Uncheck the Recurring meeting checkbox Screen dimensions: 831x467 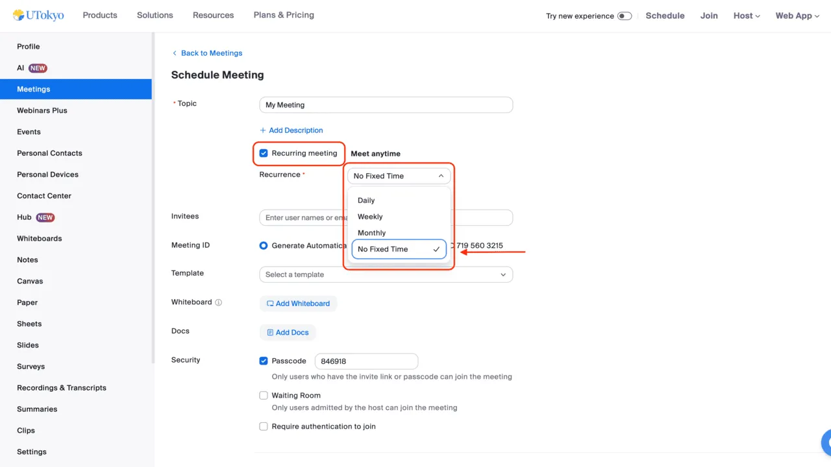point(264,153)
